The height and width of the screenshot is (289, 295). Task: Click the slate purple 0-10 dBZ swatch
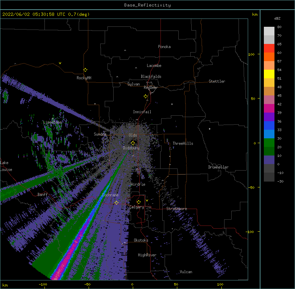(x=269, y=160)
